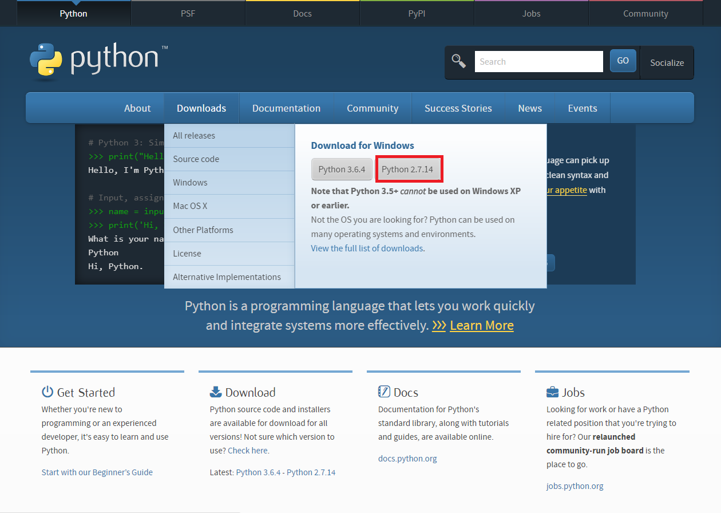Select Source code in Downloads submenu
Screen dimensions: 721x513
(x=229, y=159)
